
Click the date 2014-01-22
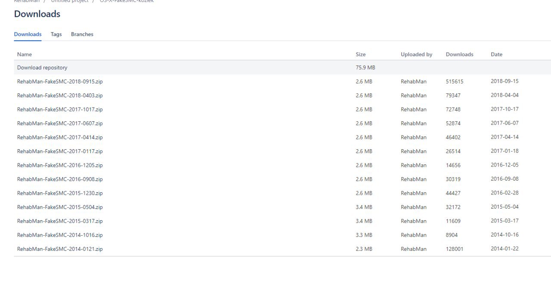pos(505,249)
